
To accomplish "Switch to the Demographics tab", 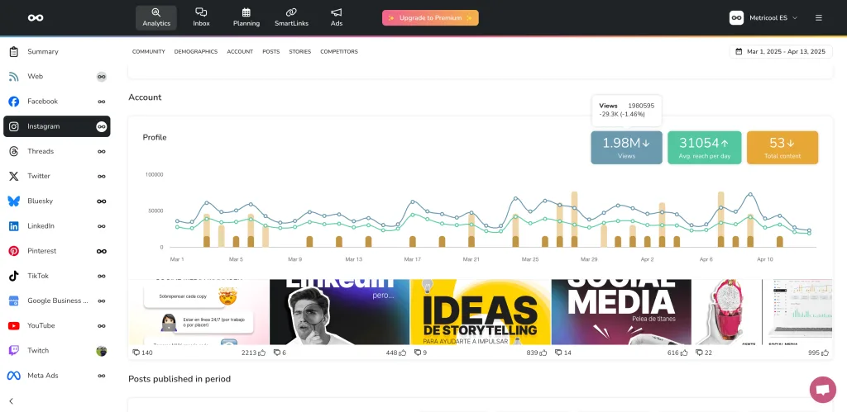I will 195,51.
